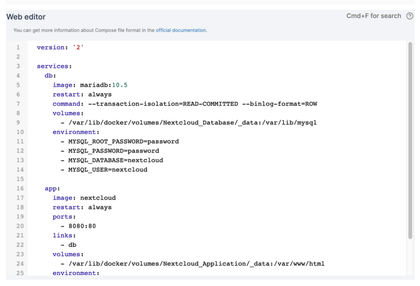This screenshot has width=420, height=286.
Task: Click the editor vertical scrollbar
Action: [410, 140]
